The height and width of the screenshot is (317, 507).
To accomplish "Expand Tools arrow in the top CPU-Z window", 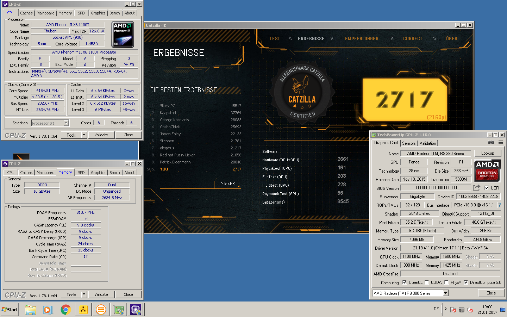I will pos(84,135).
